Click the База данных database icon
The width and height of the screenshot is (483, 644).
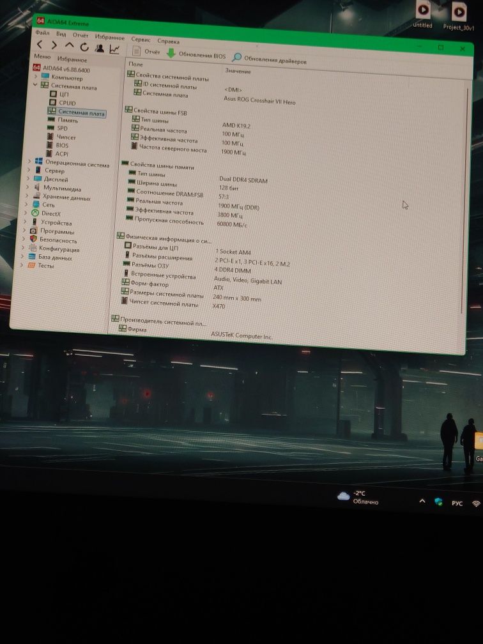point(32,256)
